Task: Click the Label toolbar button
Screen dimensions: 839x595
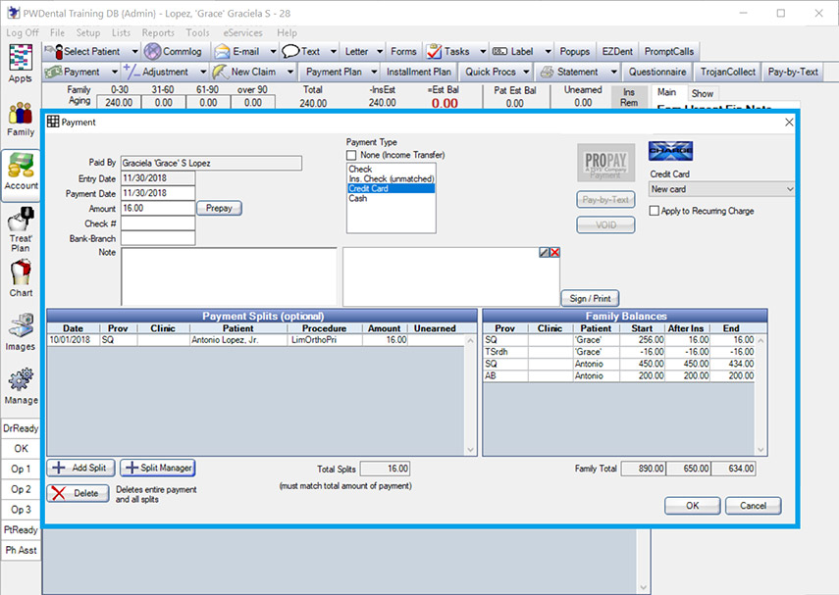Action: (512, 51)
